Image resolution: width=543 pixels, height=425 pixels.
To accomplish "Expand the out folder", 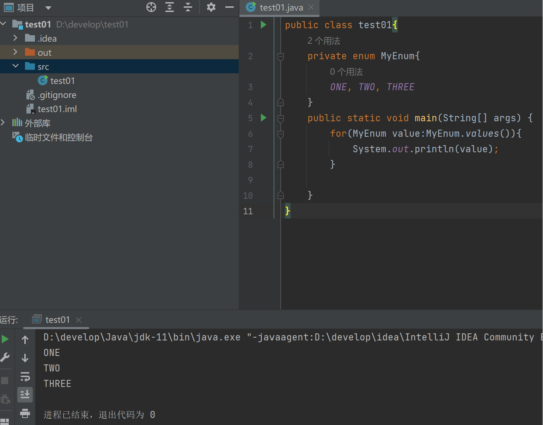I will (x=15, y=52).
